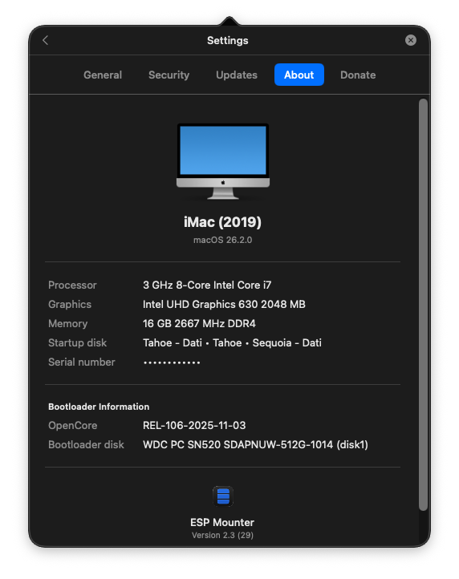Click the ESP Mounter app icon

click(x=223, y=496)
